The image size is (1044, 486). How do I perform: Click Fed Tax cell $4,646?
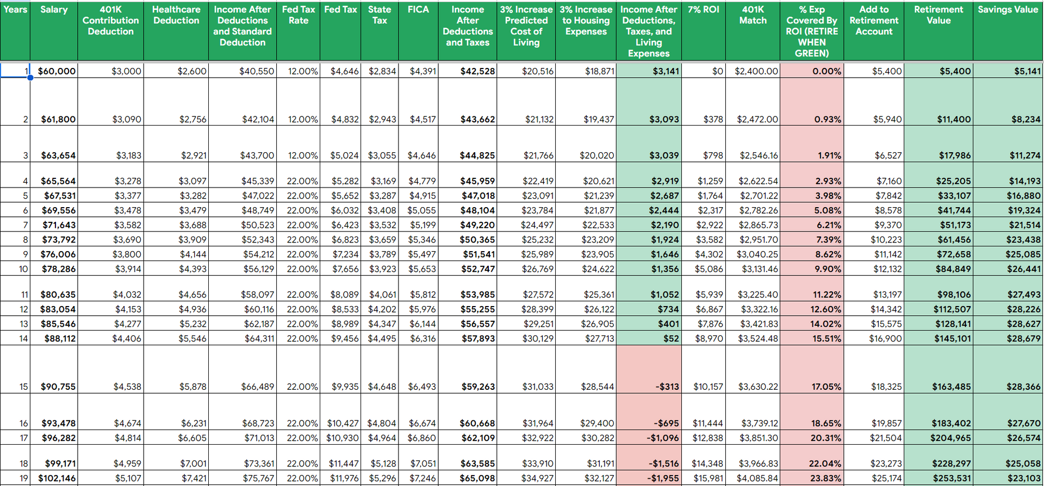[340, 71]
